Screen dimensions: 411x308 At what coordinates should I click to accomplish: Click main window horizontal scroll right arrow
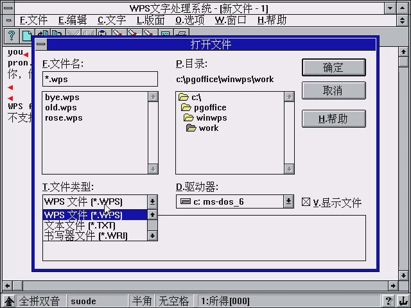(392, 286)
